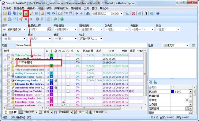Click the save tasklist floppy disk icon
This screenshot has width=199, height=121.
(x=10, y=14)
